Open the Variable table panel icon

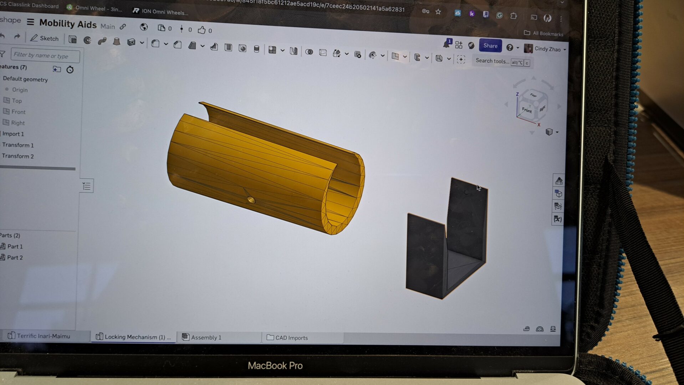pos(558,219)
